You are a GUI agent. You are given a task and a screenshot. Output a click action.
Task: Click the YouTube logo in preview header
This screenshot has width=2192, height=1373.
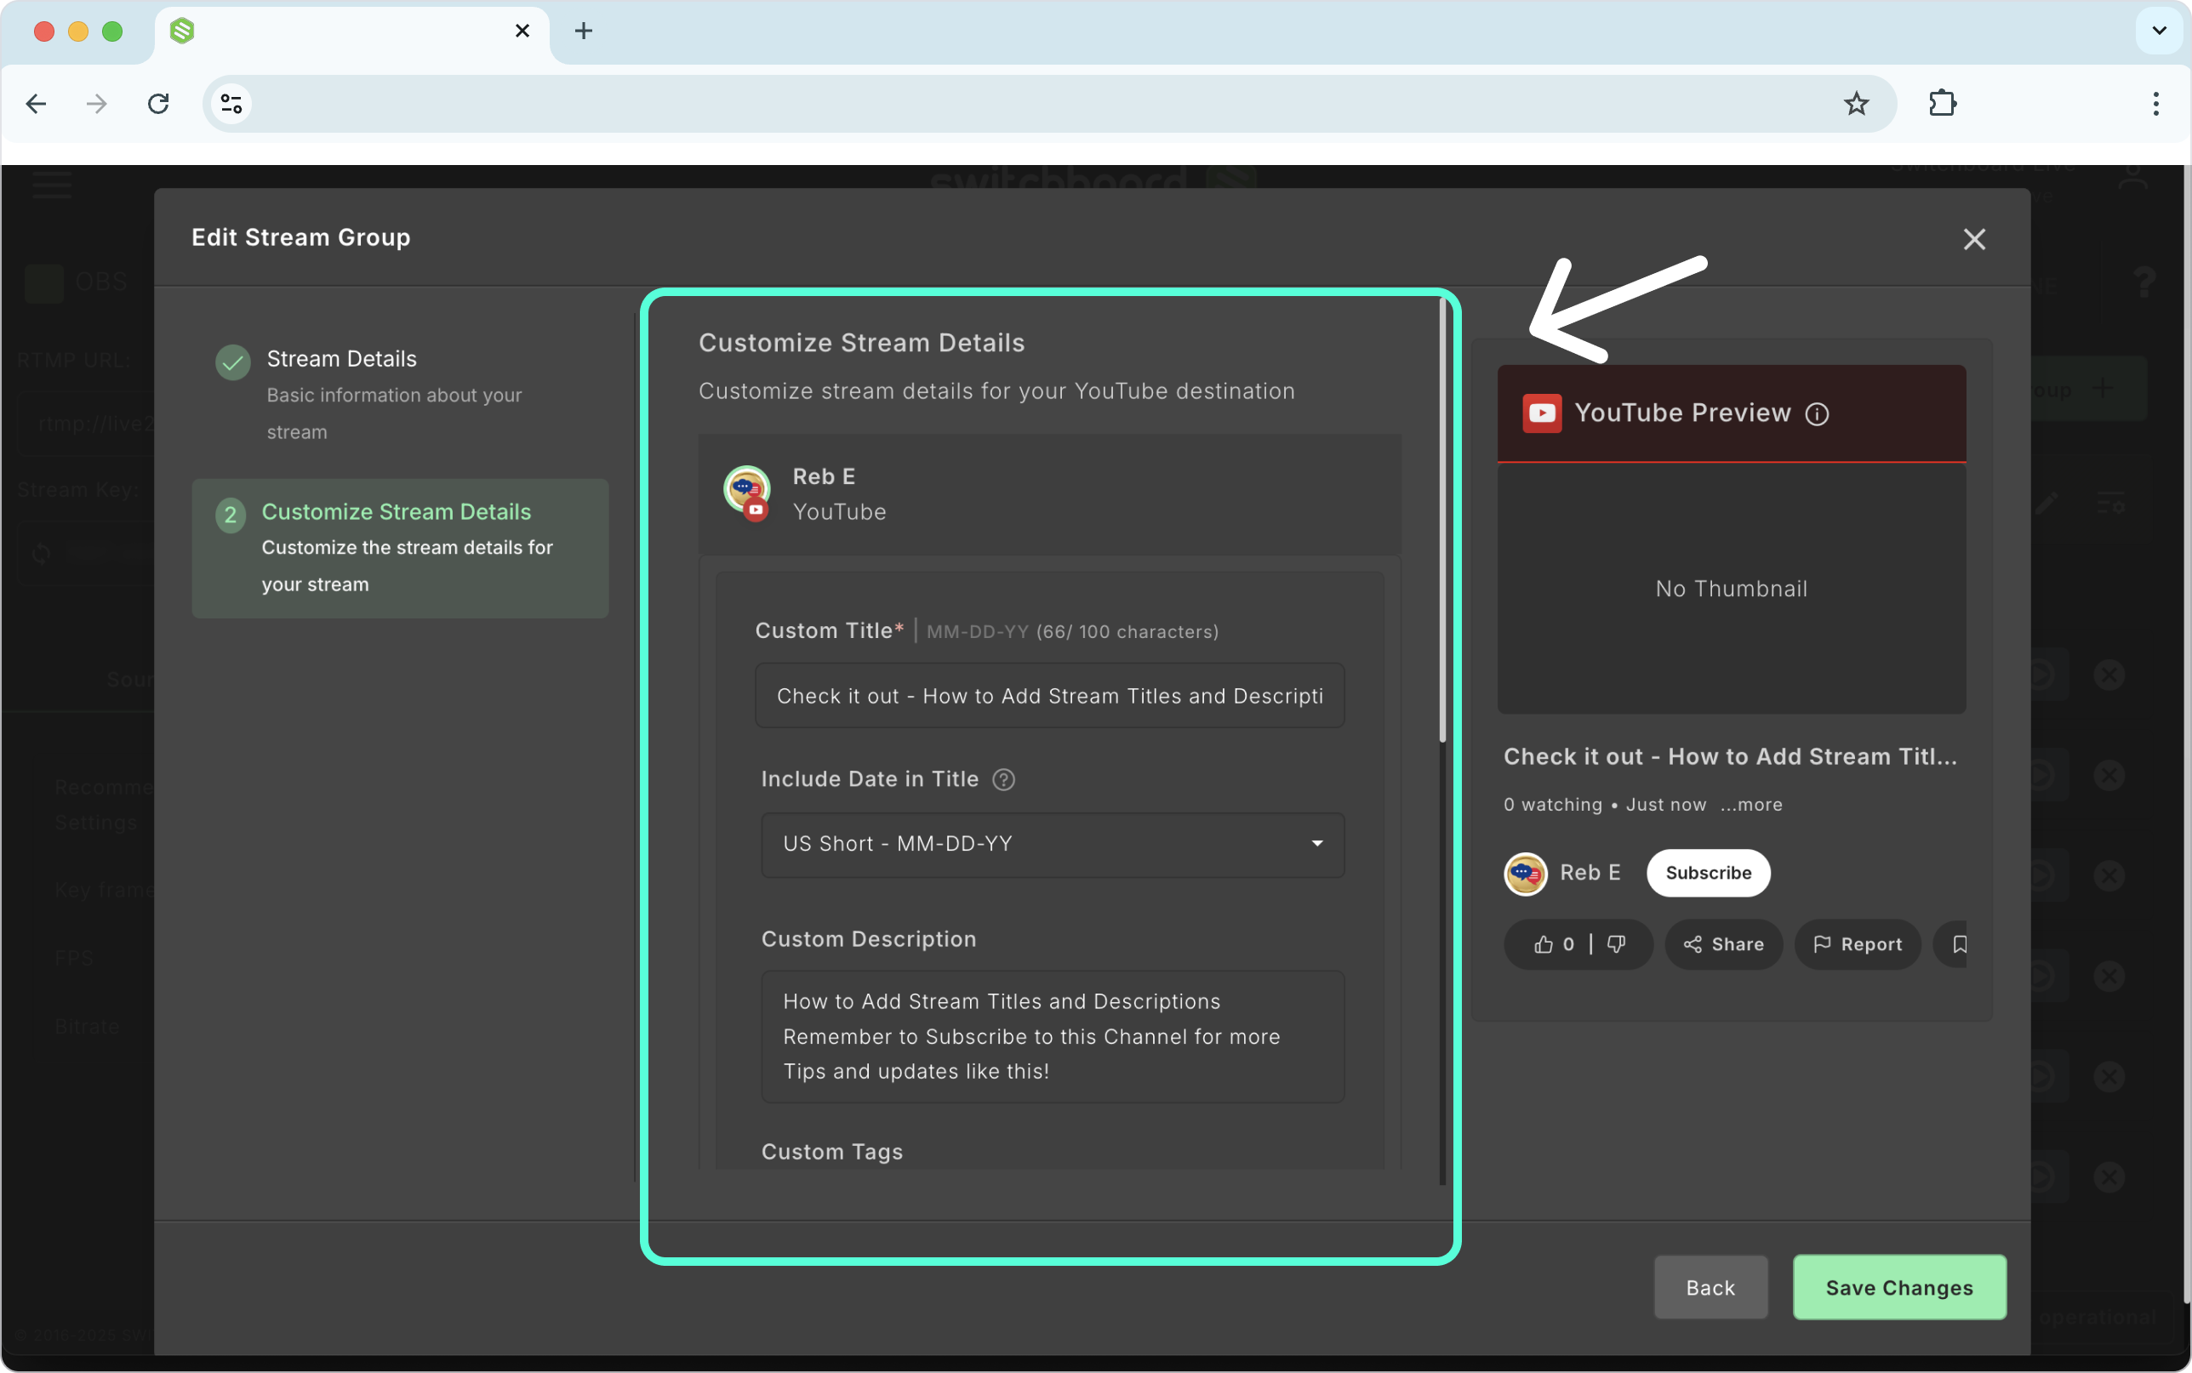pos(1542,413)
